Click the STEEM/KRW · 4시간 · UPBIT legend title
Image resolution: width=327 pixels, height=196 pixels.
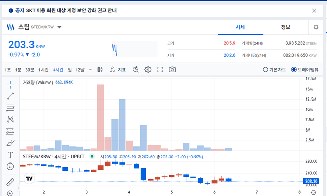[x=54, y=157]
